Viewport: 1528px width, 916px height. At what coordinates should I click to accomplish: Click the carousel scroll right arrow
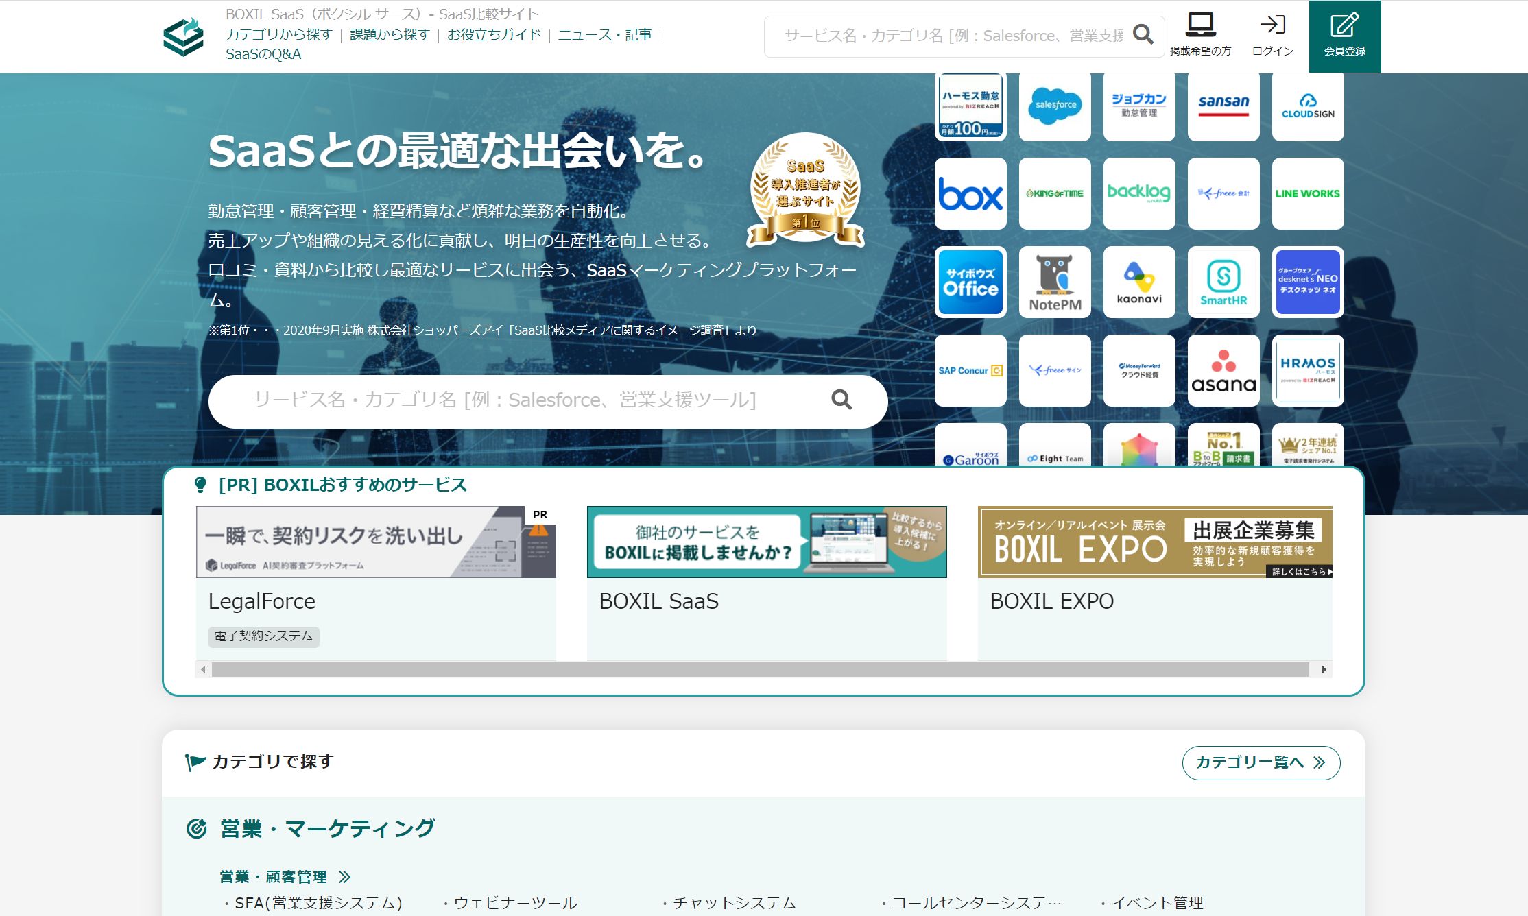[1324, 669]
